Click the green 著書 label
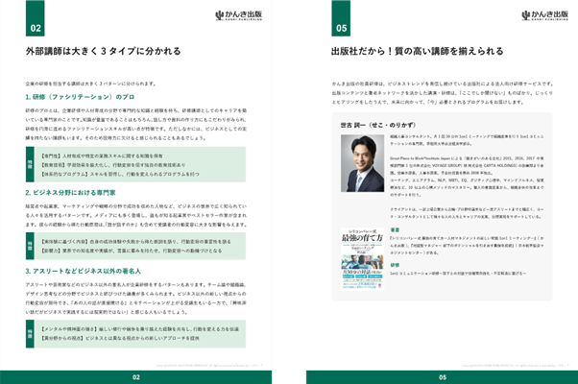This screenshot has height=384, width=578. (x=395, y=229)
